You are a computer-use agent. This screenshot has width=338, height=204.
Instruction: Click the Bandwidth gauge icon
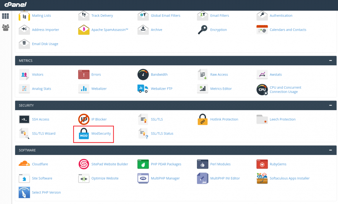pyautogui.click(x=143, y=74)
